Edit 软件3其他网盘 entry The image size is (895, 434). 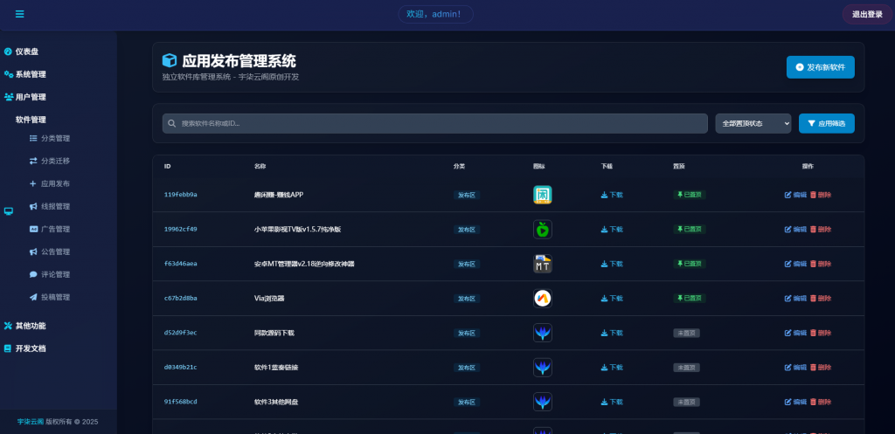(795, 402)
